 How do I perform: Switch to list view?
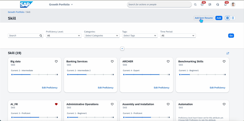pos(233,18)
